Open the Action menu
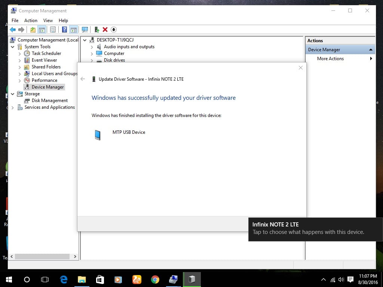This screenshot has width=383, height=287. point(31,21)
